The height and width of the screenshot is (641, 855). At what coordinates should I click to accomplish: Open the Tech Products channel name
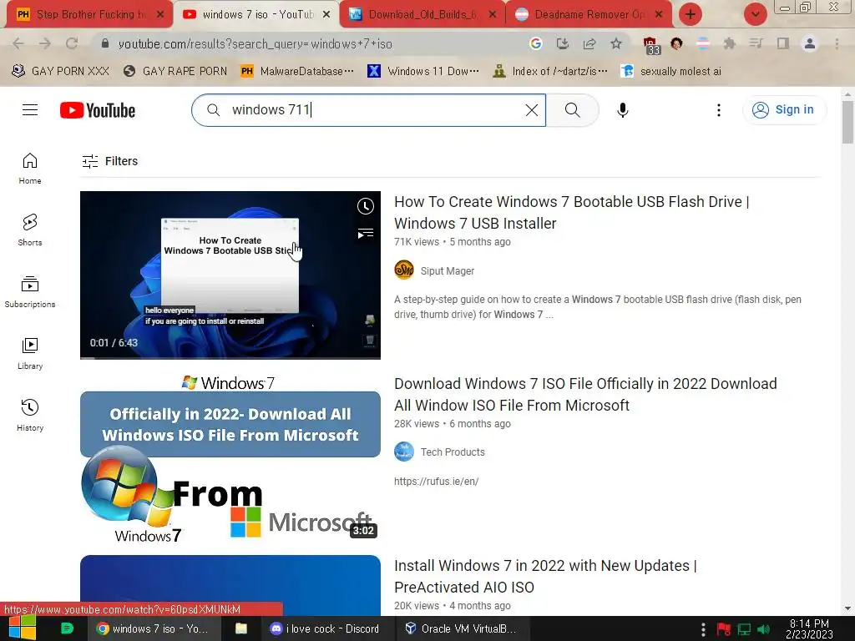pyautogui.click(x=453, y=452)
